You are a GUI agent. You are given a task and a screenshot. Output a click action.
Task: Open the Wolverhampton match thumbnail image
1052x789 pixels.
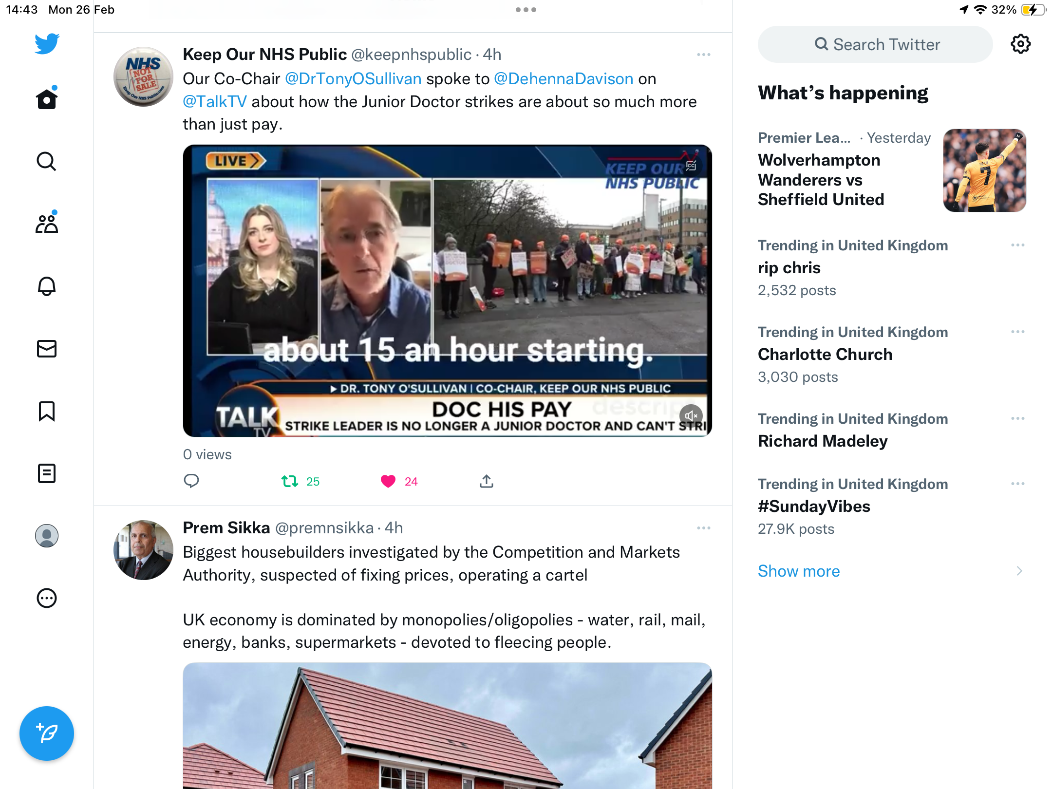985,170
